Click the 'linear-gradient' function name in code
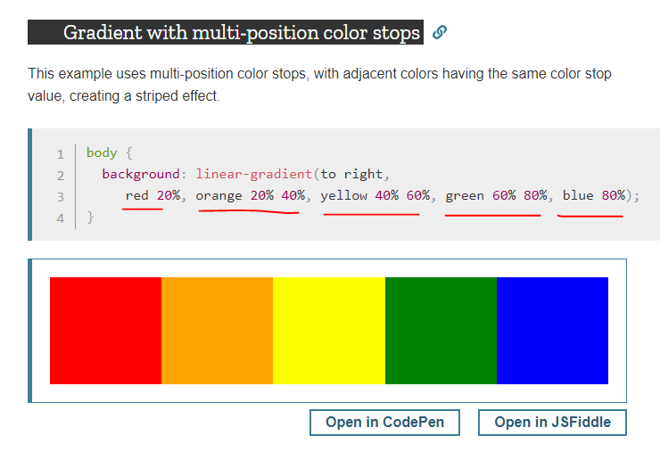660x452 pixels. coord(253,174)
